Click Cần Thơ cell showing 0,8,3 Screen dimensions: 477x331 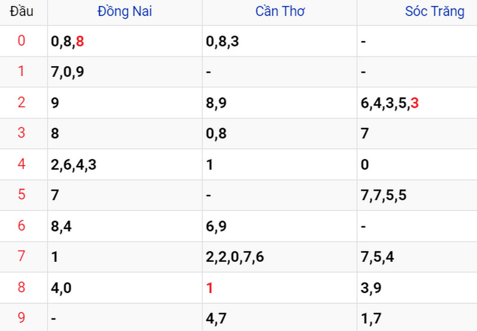[222, 42]
